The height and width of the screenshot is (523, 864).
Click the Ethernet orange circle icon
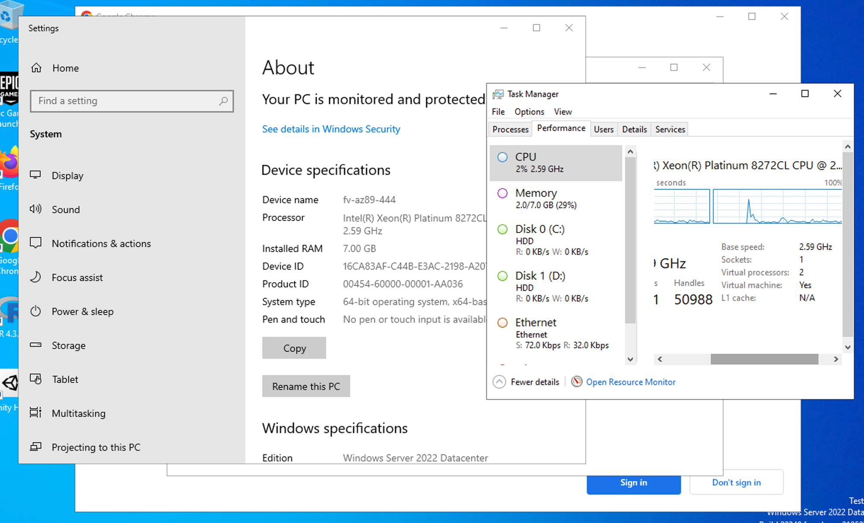[502, 323]
